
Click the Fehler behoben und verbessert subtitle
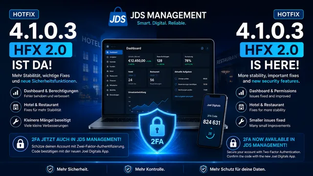pos(46,96)
